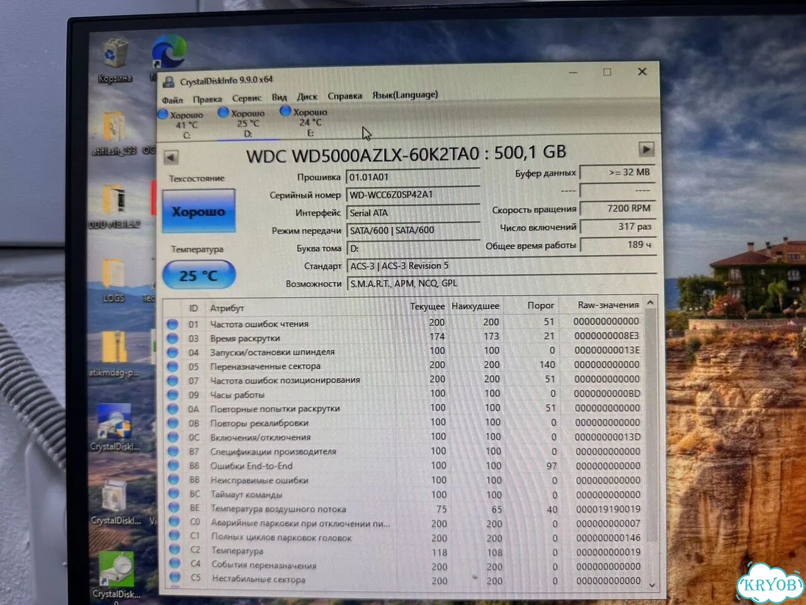The image size is (806, 605).
Task: Select raw value 0000000008E3
Action: pos(606,336)
